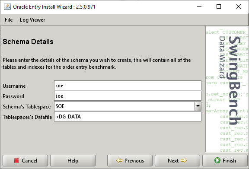Click the Password label

(13, 96)
